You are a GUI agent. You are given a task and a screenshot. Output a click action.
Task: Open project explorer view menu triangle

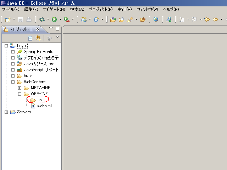pyautogui.click(x=57, y=37)
